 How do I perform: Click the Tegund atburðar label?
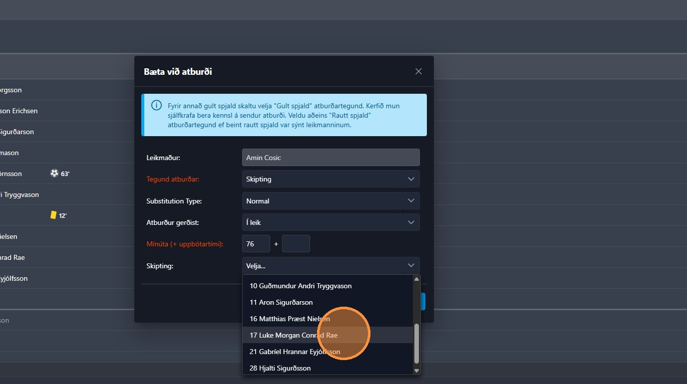pos(173,179)
